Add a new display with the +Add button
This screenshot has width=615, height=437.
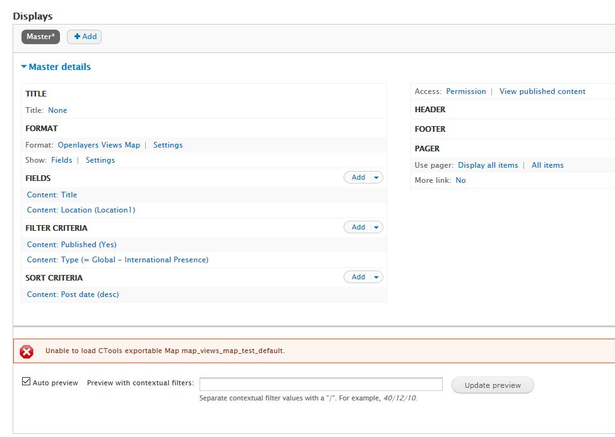pyautogui.click(x=85, y=37)
